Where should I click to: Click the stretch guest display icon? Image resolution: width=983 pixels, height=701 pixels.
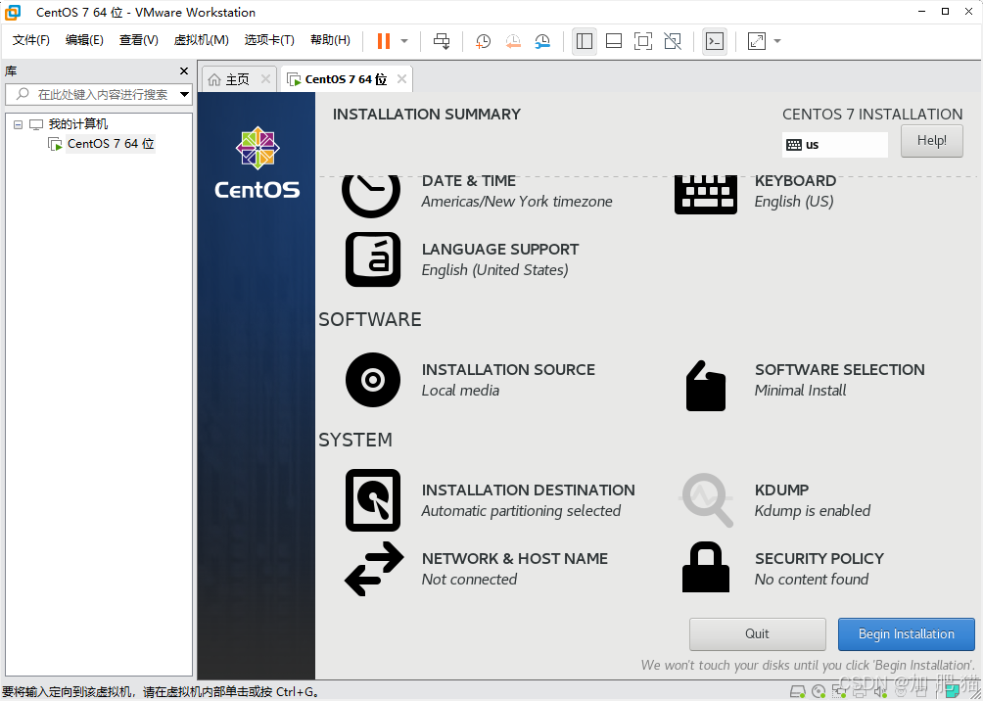tap(757, 41)
